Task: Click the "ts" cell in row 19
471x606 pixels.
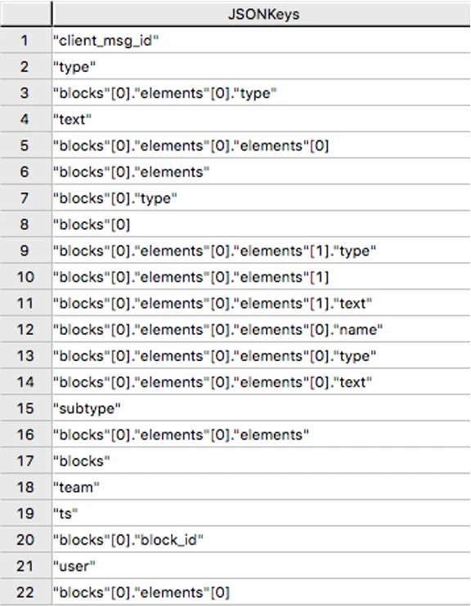Action: tap(262, 513)
